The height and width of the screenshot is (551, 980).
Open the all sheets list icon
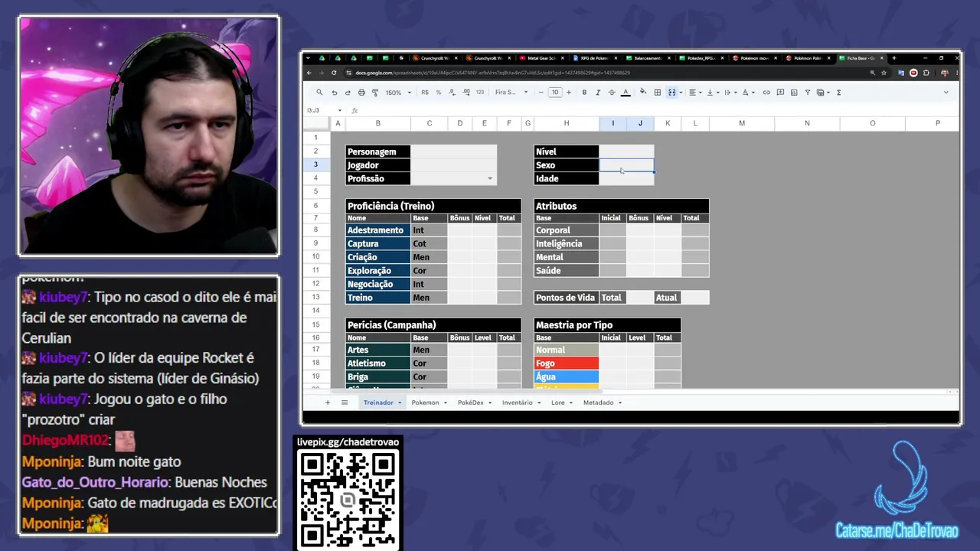345,403
